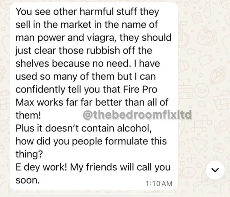Jump to latest messages with down chevron
230x197 pixels.
[x=215, y=170]
